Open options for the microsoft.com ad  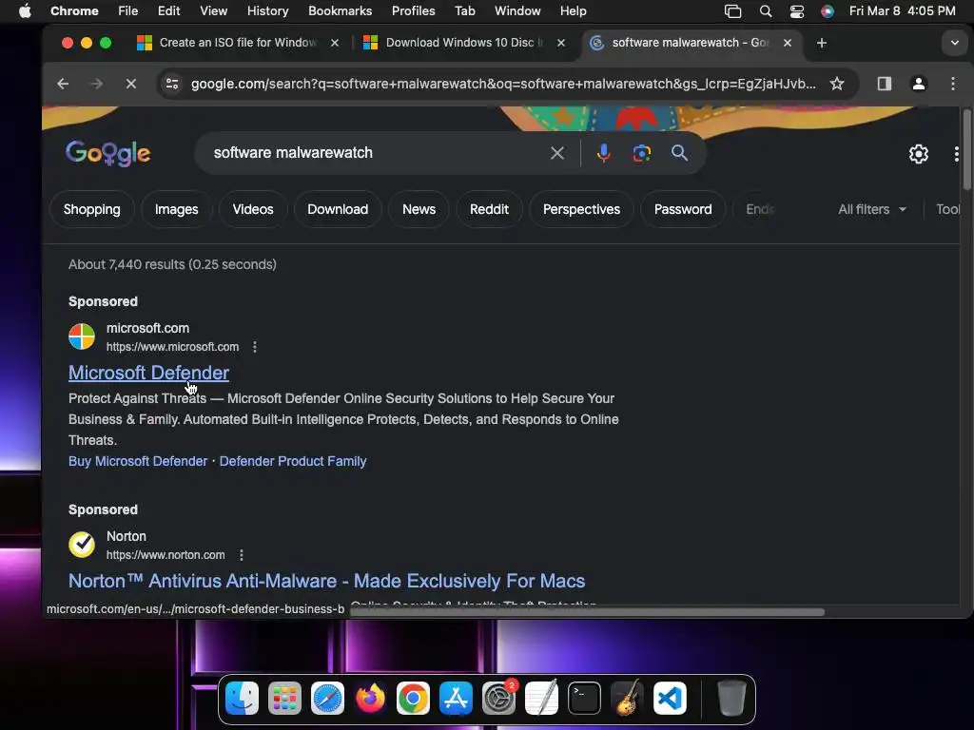click(x=255, y=347)
